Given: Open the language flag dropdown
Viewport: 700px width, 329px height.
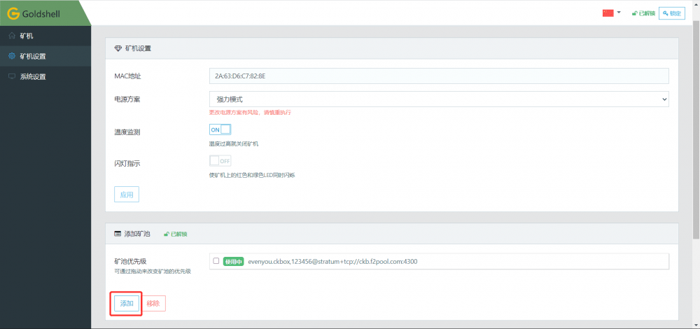Looking at the screenshot, I should (x=608, y=13).
